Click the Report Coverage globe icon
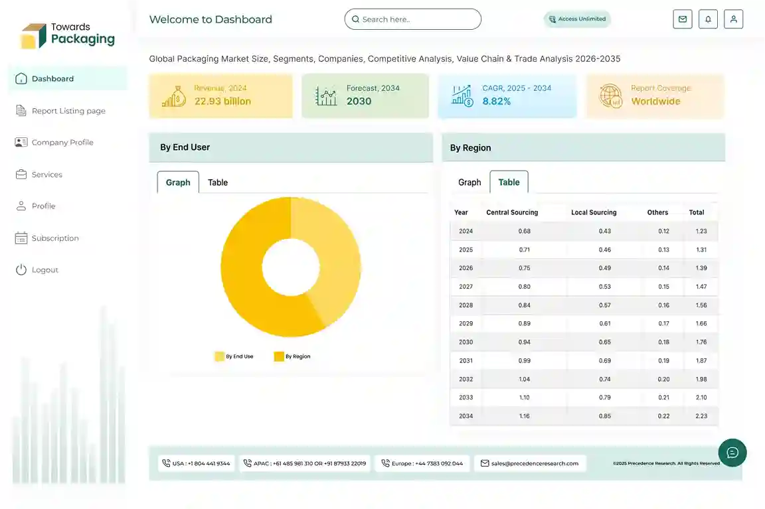765x509 pixels. [610, 96]
